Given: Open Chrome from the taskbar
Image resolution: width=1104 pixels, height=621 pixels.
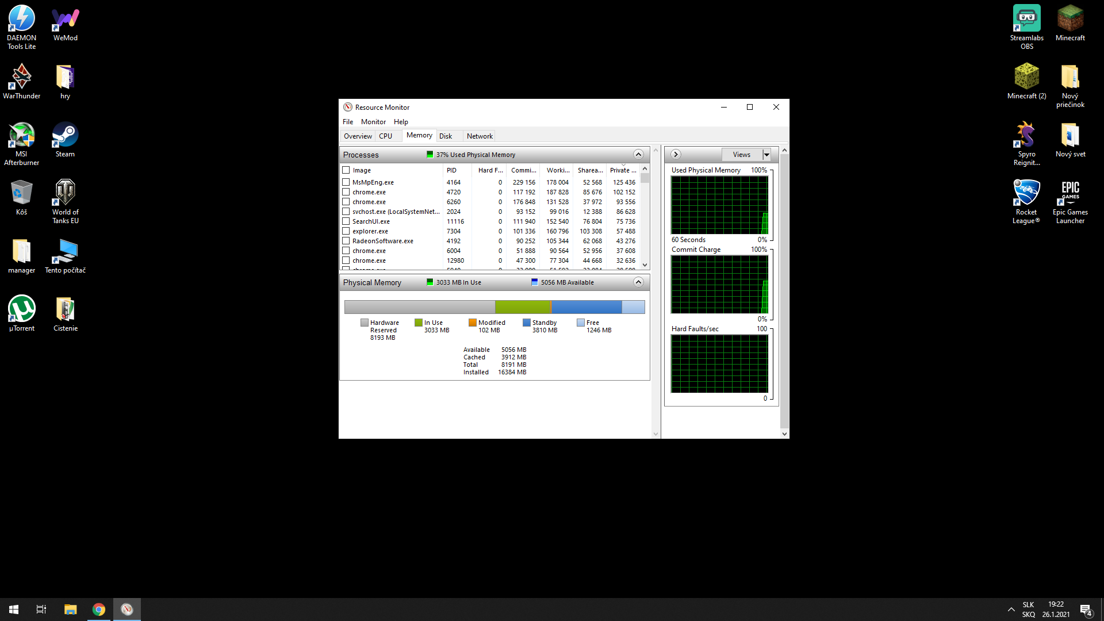Looking at the screenshot, I should tap(99, 609).
